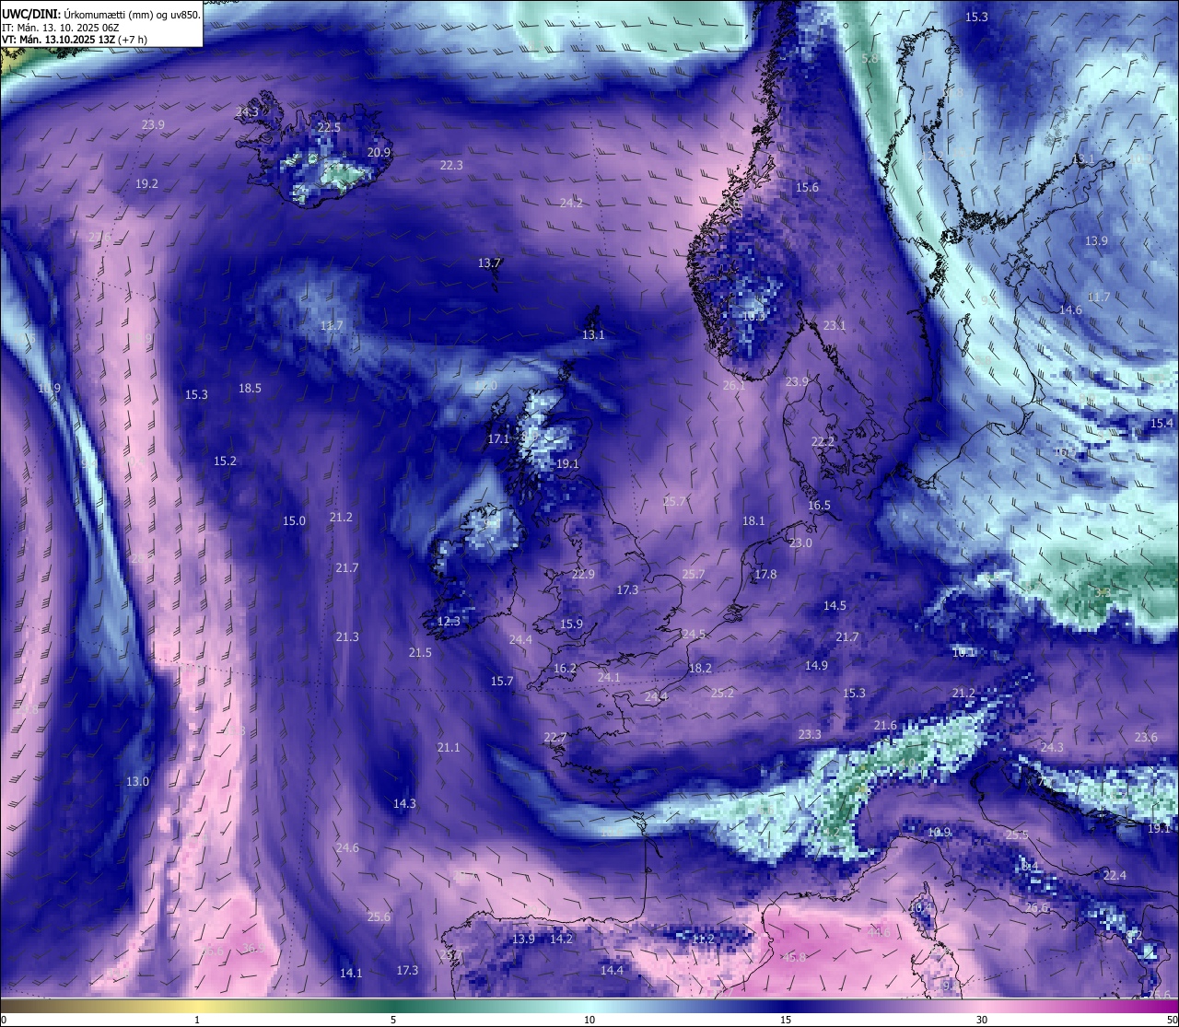Click the 13.0 value label
The height and width of the screenshot is (1027, 1179).
pos(137,781)
